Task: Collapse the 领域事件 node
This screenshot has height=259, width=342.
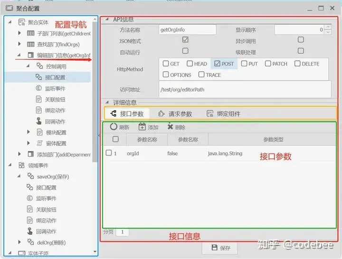Action: 10,165
